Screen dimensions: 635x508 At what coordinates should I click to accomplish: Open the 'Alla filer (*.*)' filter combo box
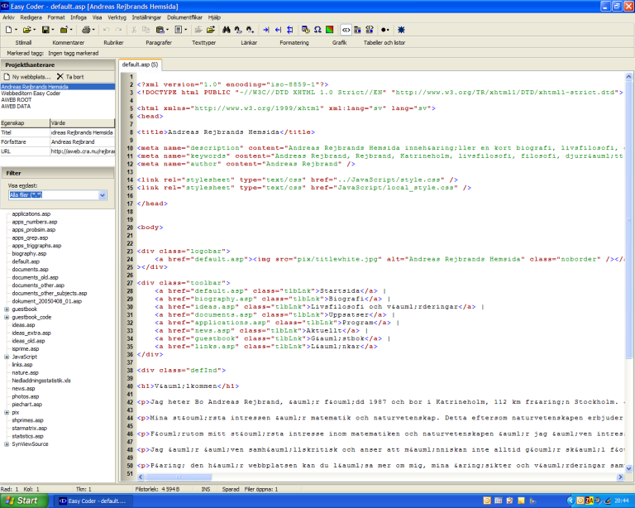(x=57, y=195)
